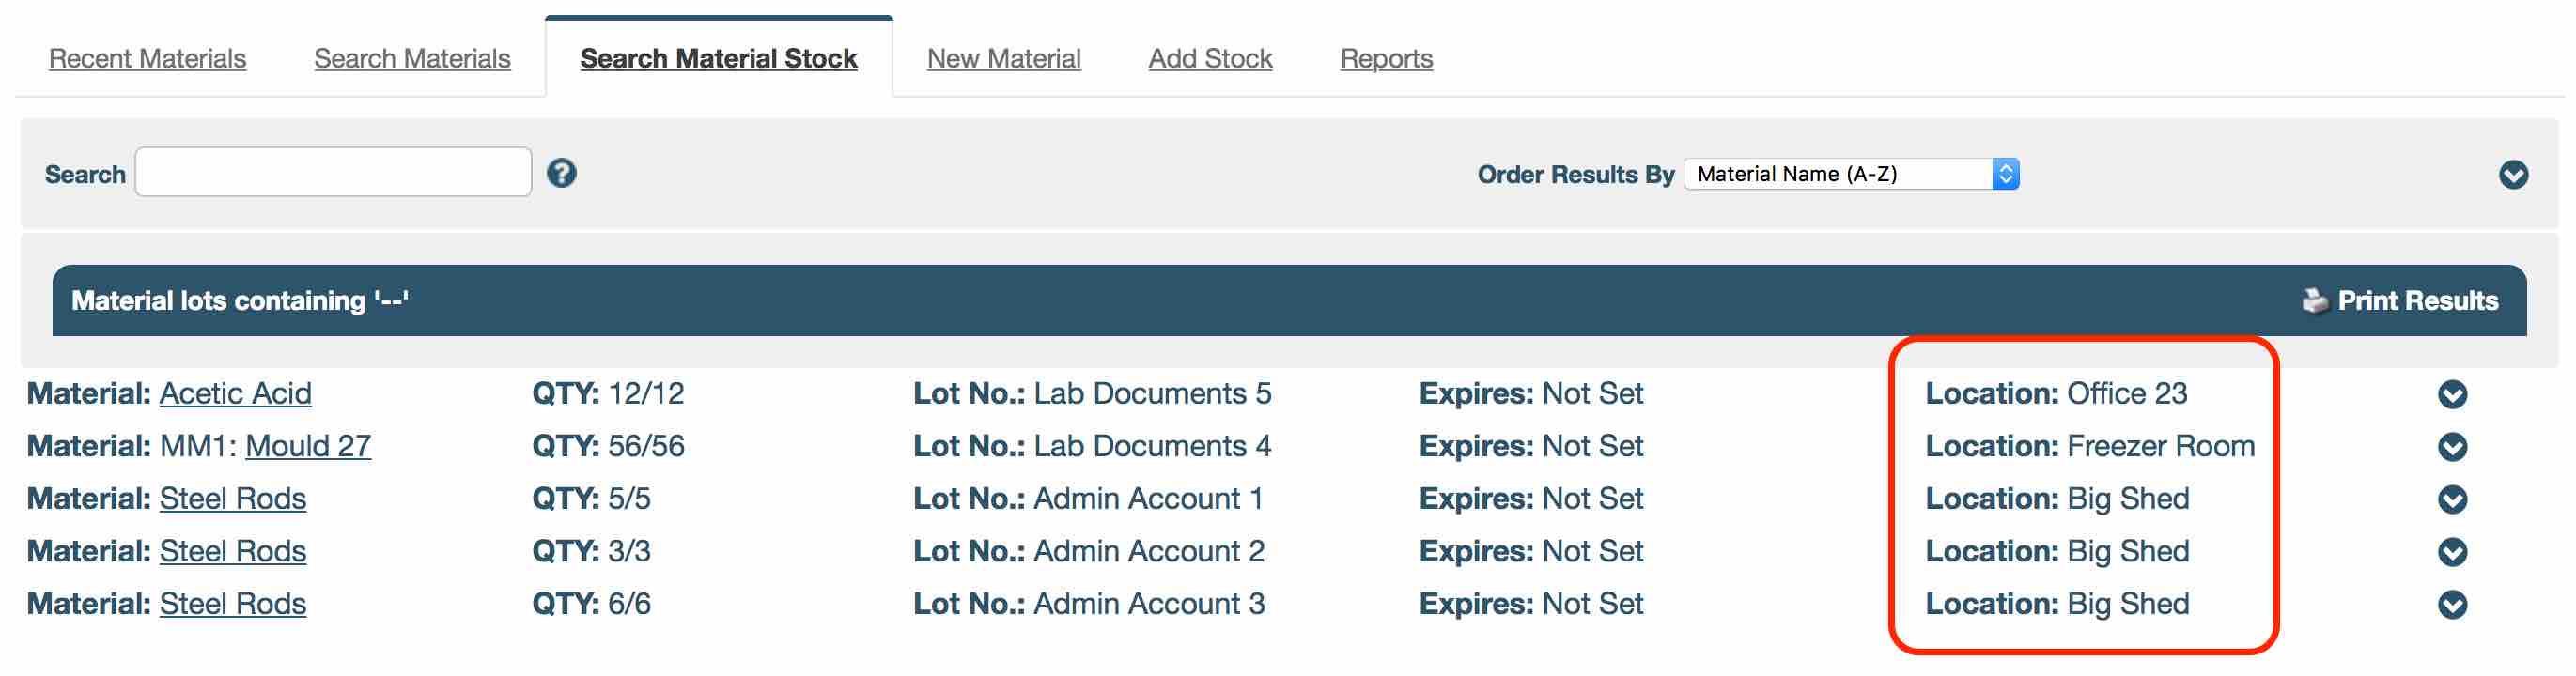Select the Search Material Stock tab
The image size is (2576, 676).
tap(718, 59)
